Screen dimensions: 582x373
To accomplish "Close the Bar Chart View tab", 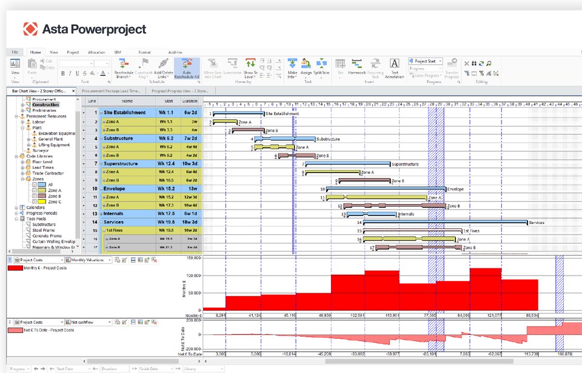I will [x=73, y=91].
